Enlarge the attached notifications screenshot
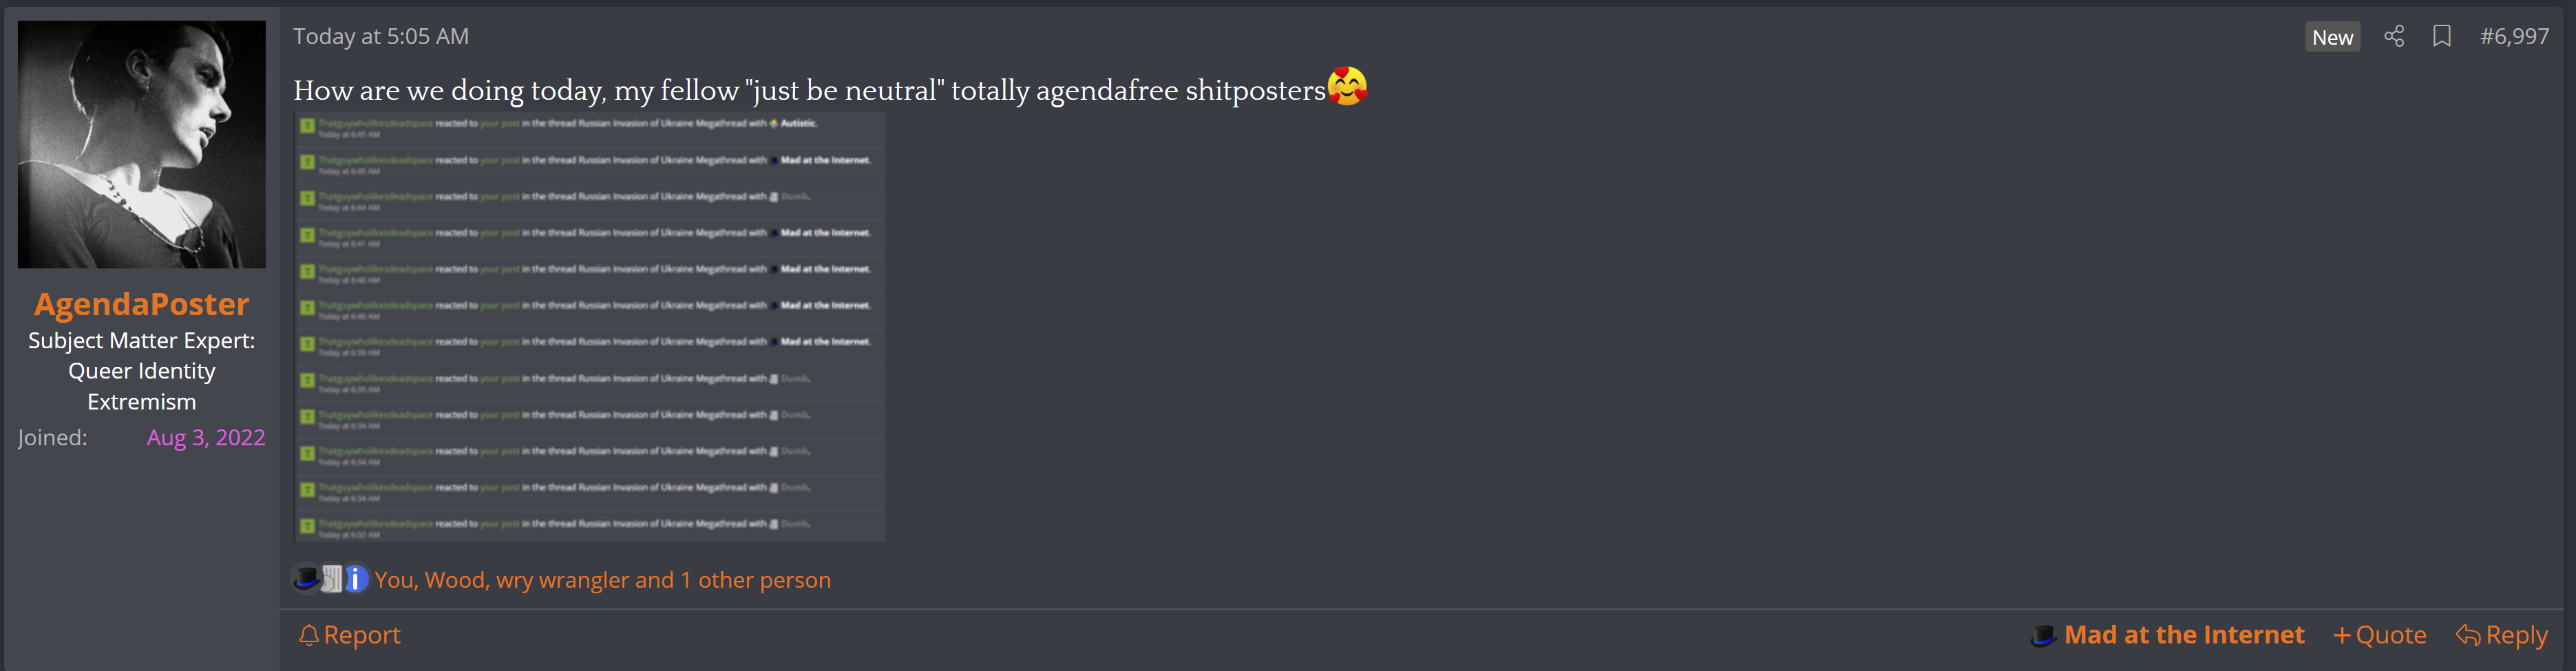 point(589,327)
